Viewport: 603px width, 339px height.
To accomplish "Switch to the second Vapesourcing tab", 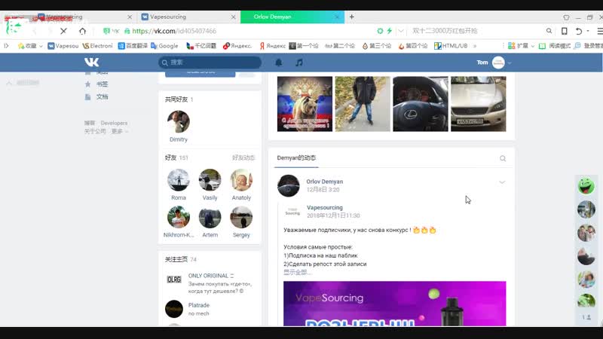I will coord(188,17).
